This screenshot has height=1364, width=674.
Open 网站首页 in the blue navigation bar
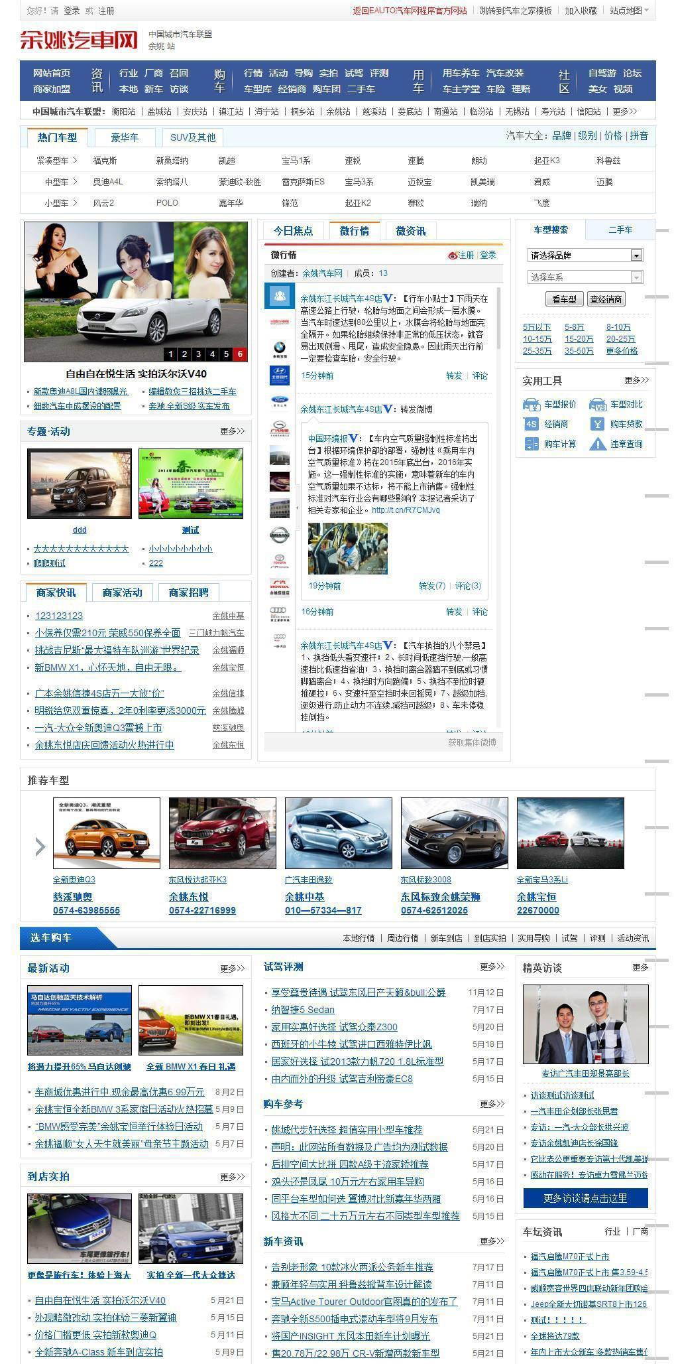pos(52,73)
